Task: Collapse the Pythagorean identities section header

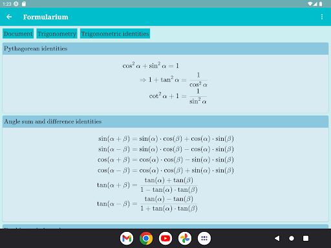Action: pyautogui.click(x=165, y=48)
